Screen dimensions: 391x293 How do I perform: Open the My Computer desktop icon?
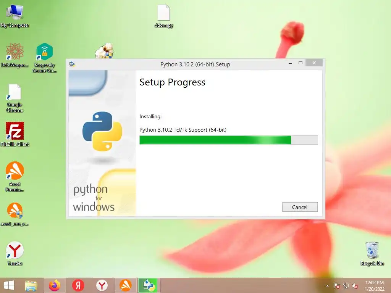coord(15,15)
